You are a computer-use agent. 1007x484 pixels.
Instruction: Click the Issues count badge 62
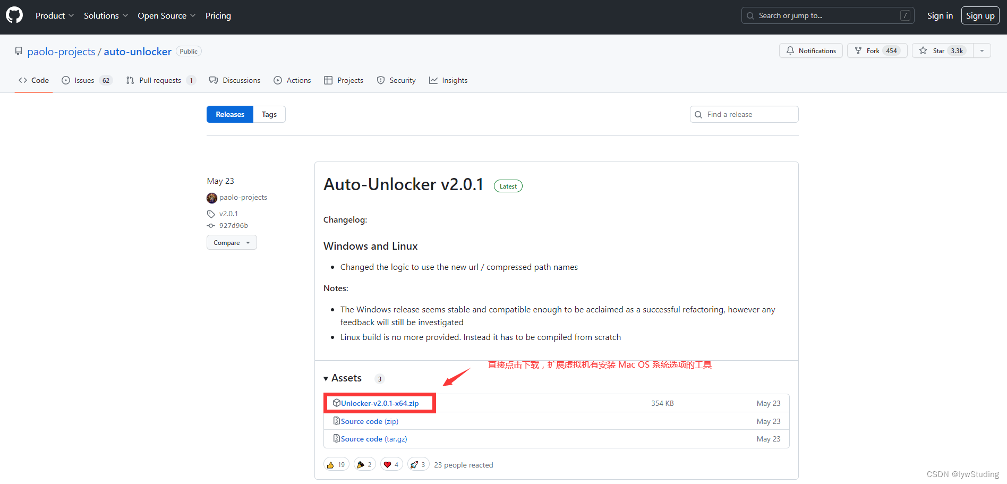pyautogui.click(x=106, y=81)
